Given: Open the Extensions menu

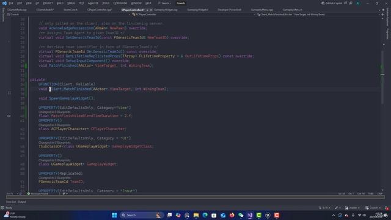Looking at the screenshot, I should tap(120, 3).
